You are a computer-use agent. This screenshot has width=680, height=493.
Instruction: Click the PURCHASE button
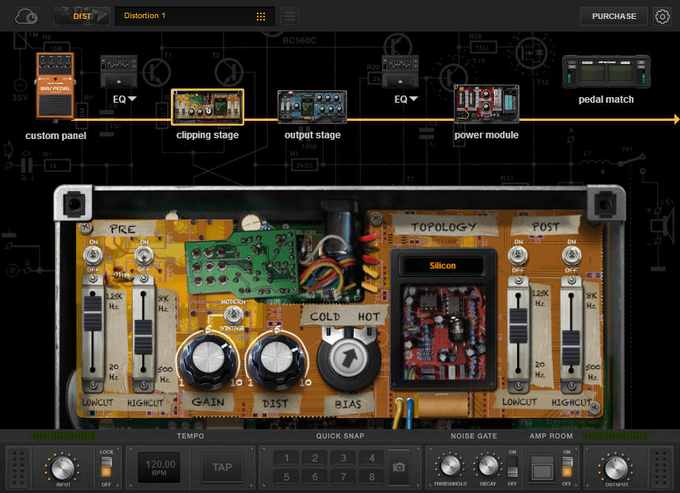(x=614, y=16)
